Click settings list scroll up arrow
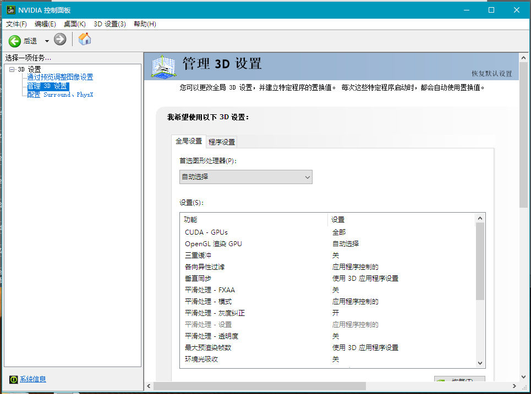The image size is (531, 394). (x=480, y=218)
